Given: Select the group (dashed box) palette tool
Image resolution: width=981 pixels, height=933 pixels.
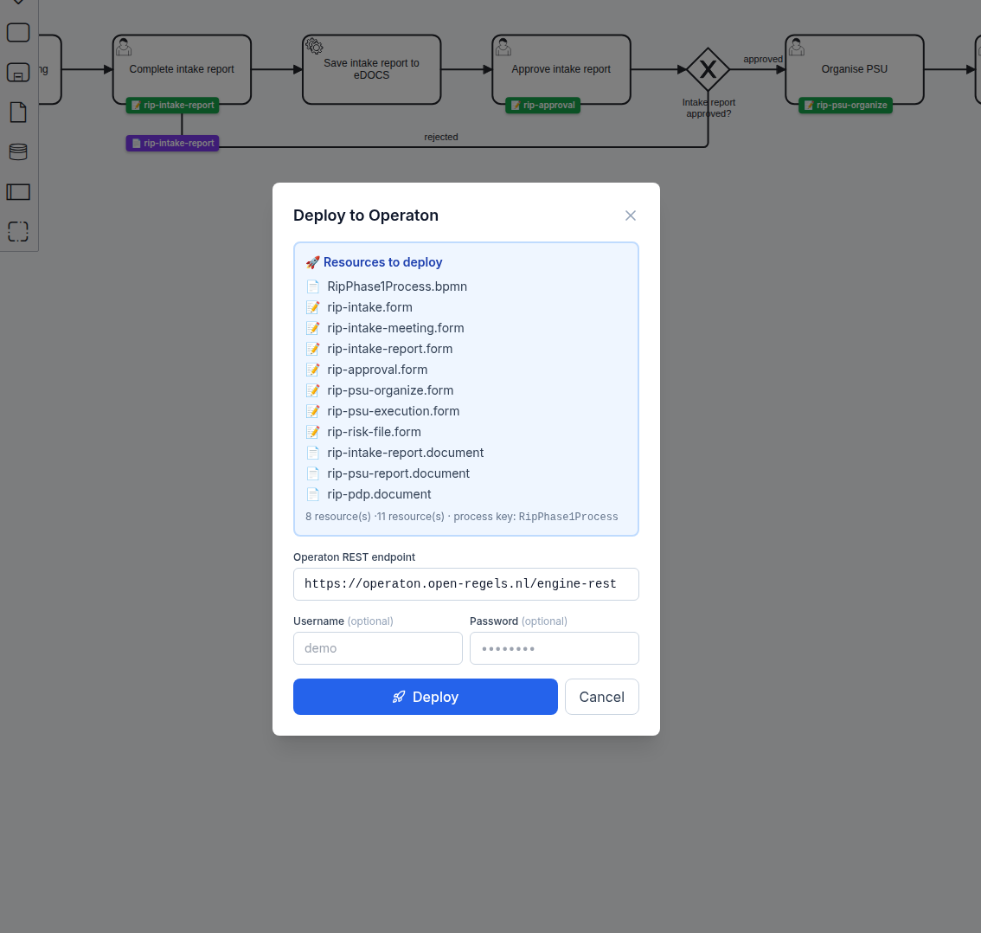Looking at the screenshot, I should click(17, 231).
